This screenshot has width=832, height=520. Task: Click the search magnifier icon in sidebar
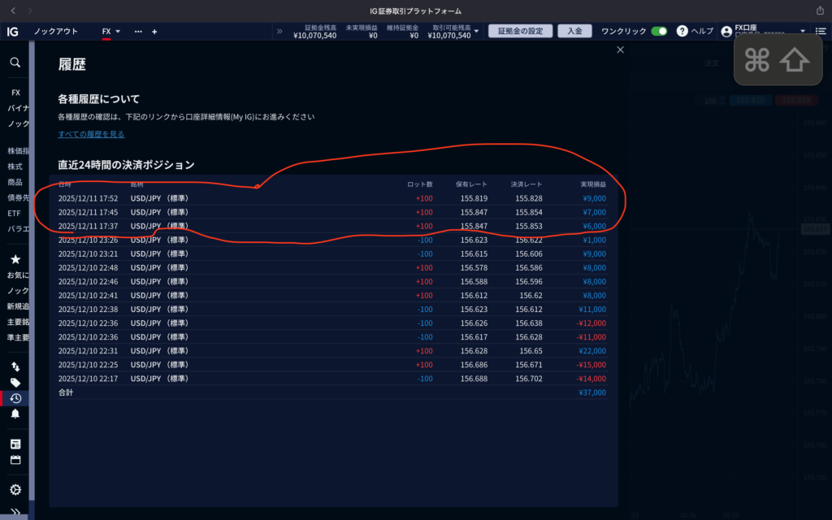coord(15,63)
